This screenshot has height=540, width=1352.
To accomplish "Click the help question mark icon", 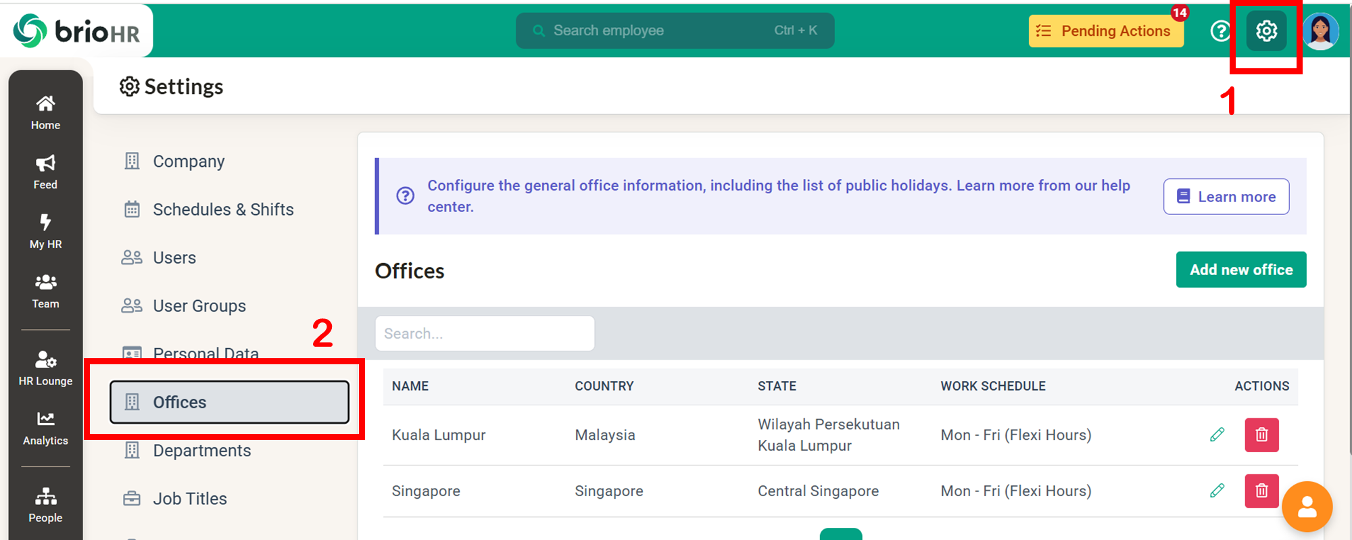I will tap(1220, 31).
